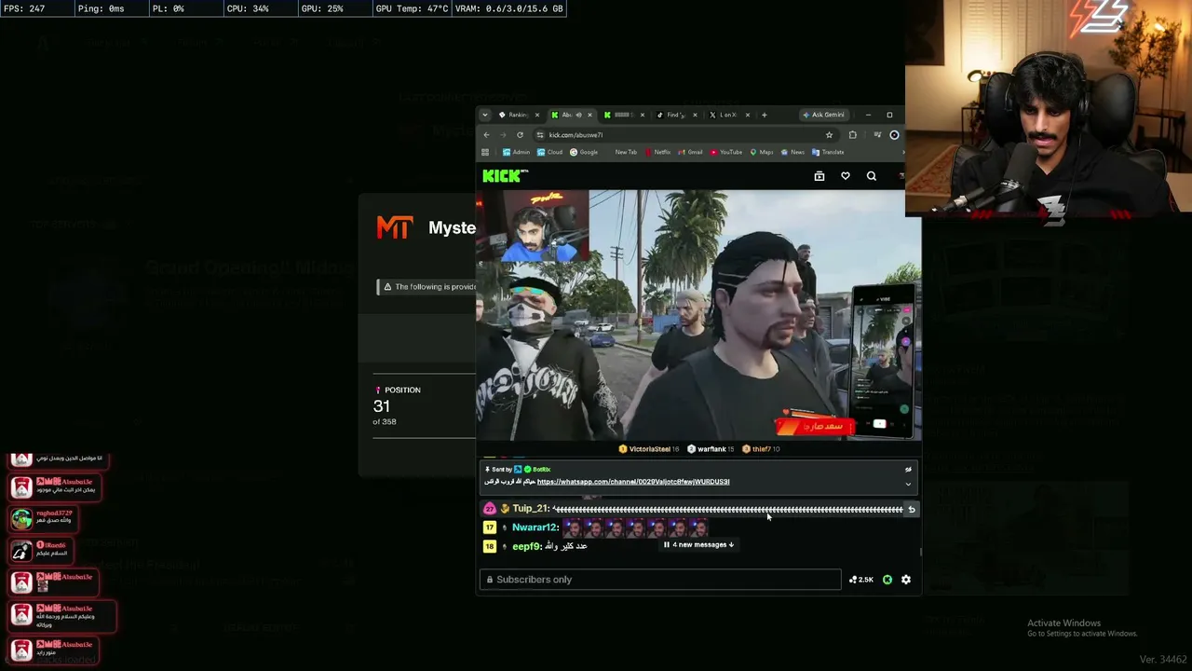
Task: Go back in browser history
Action: click(486, 135)
